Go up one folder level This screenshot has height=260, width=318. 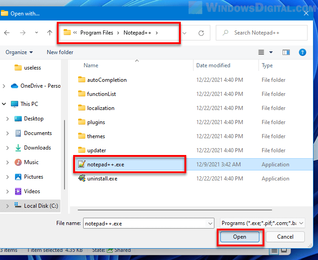point(50,33)
